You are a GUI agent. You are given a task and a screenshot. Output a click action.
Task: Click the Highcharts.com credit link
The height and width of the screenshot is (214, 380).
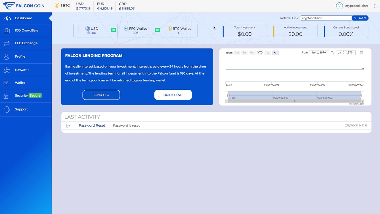click(x=357, y=104)
